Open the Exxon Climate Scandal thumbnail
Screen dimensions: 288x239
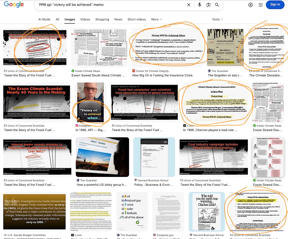(35, 102)
